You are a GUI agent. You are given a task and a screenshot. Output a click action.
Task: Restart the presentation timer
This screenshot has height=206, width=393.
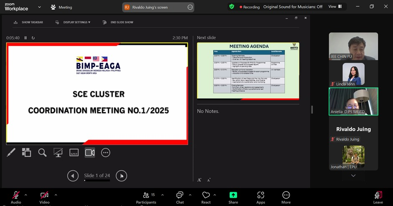click(x=33, y=38)
